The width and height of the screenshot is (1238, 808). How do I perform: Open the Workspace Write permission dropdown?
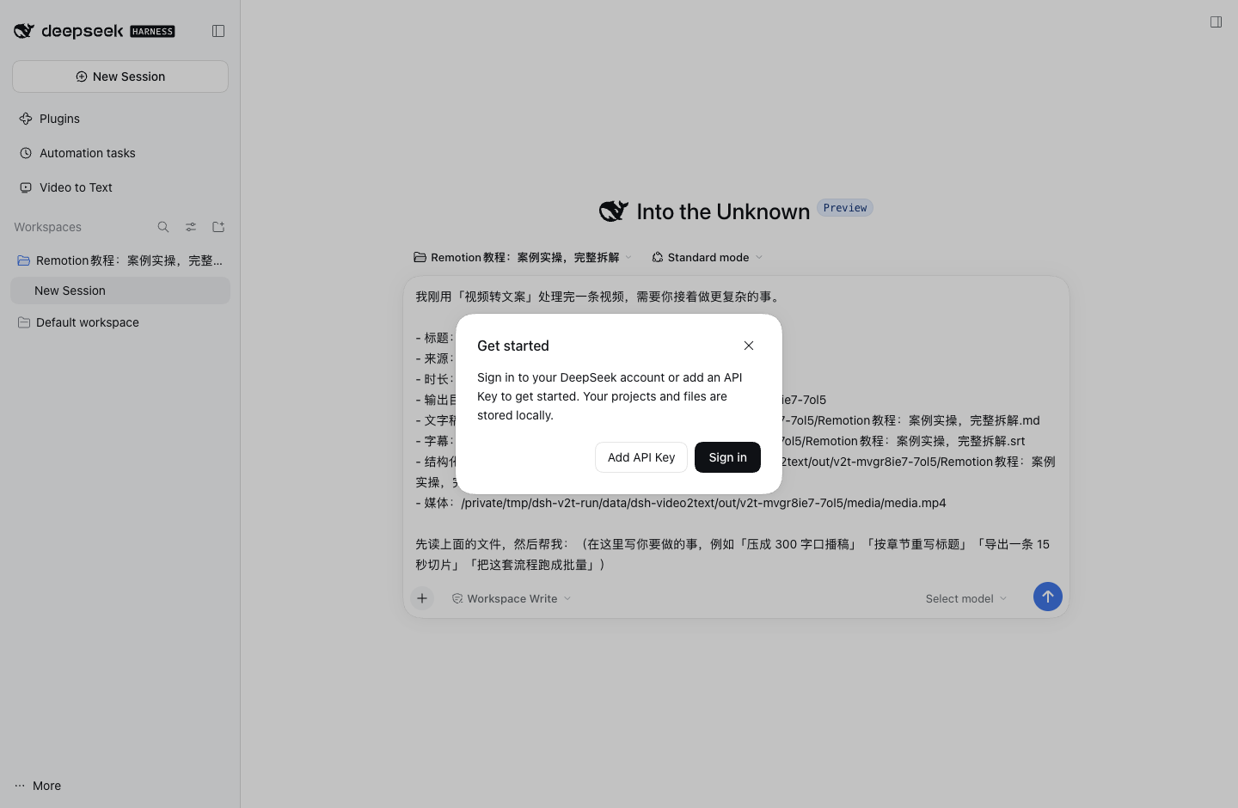[512, 598]
